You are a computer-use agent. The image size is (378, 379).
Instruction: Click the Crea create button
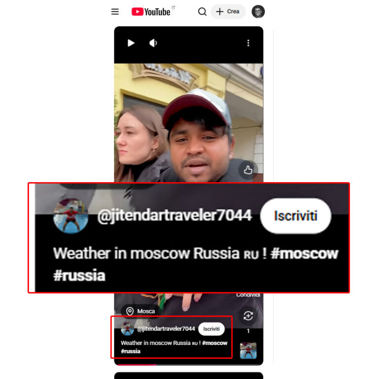click(x=228, y=12)
